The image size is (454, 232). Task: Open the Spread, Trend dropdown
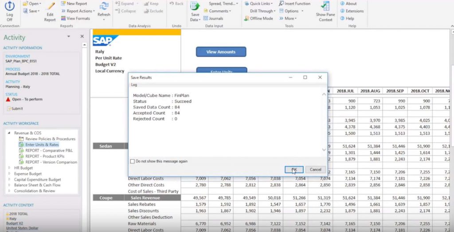223,4
